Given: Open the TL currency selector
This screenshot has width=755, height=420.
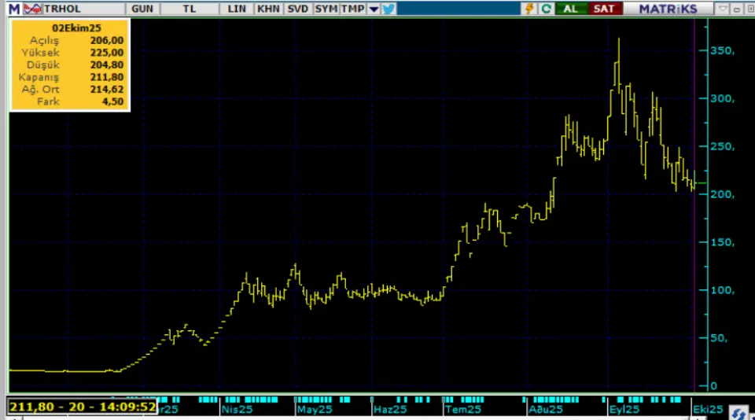Looking at the screenshot, I should coord(190,9).
